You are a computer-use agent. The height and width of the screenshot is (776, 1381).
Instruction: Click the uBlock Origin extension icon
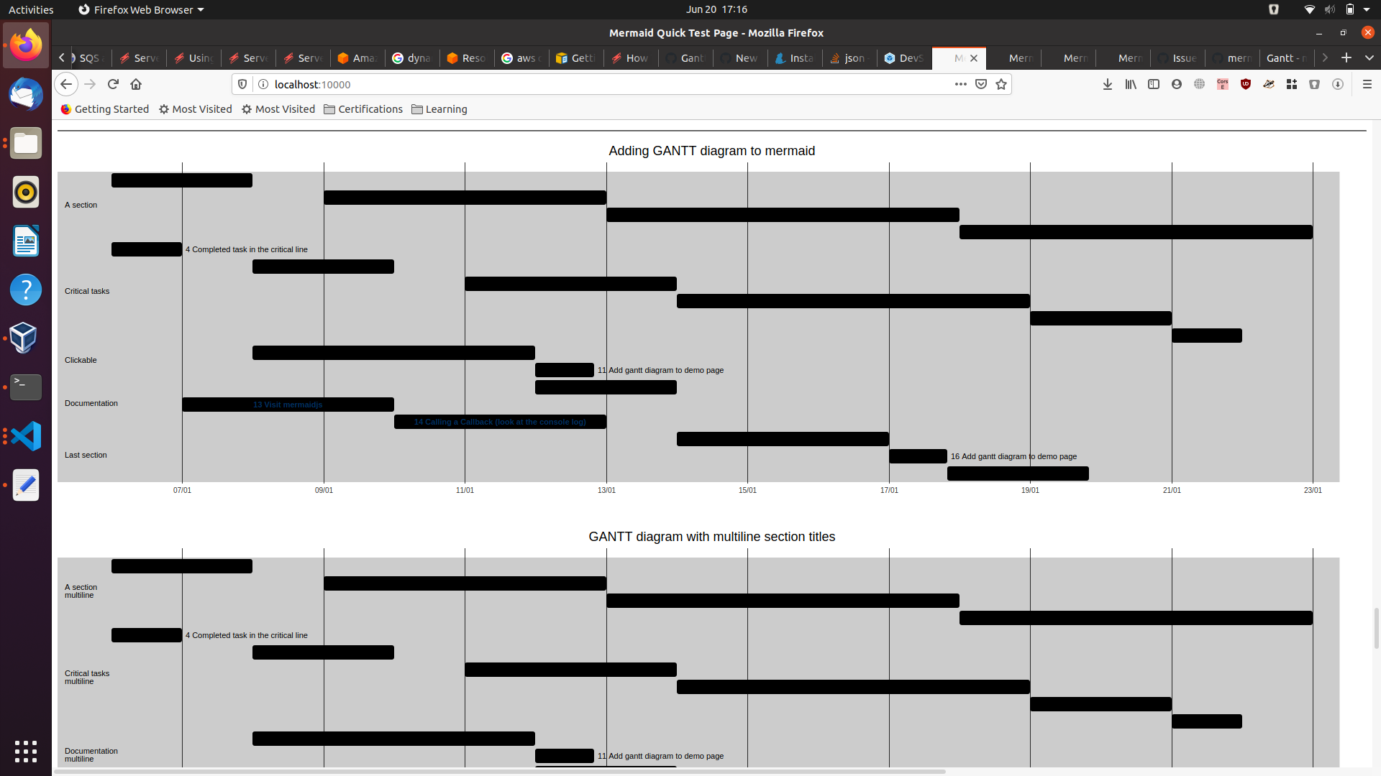[1246, 84]
